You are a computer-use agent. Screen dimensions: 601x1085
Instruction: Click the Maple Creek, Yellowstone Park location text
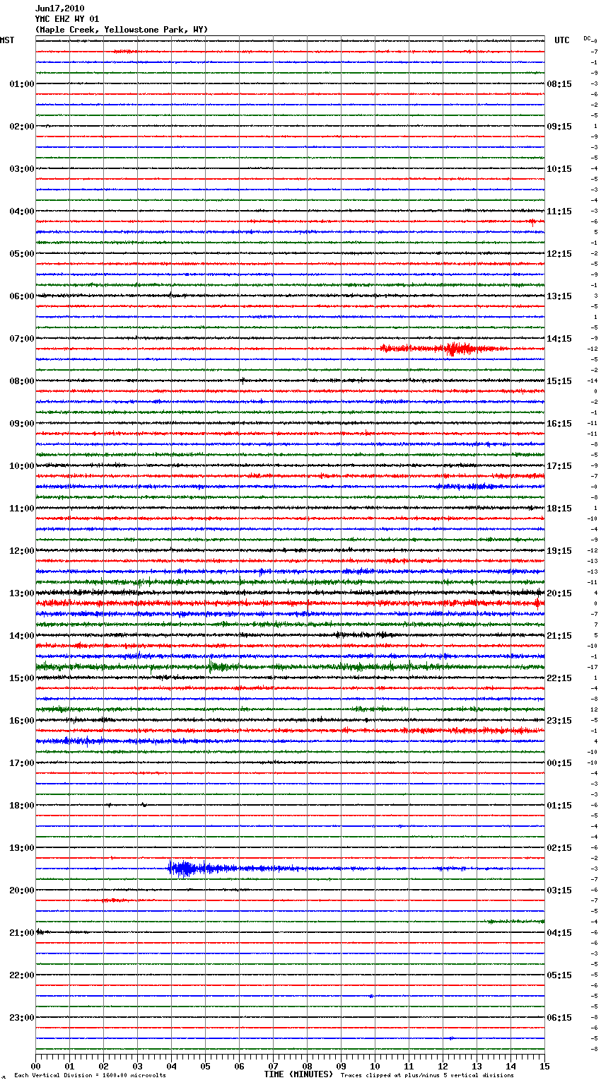122,30
